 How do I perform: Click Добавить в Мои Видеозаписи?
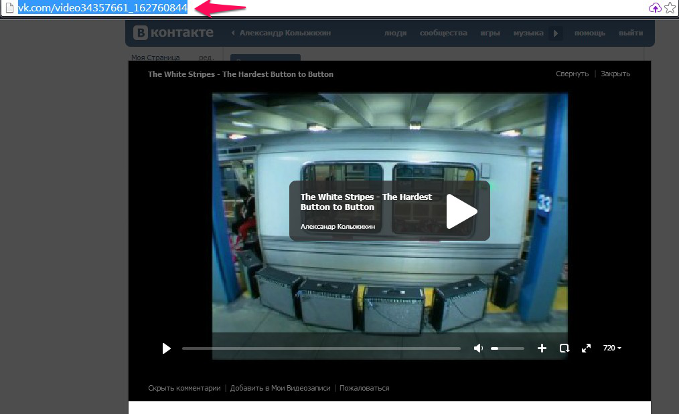point(280,388)
